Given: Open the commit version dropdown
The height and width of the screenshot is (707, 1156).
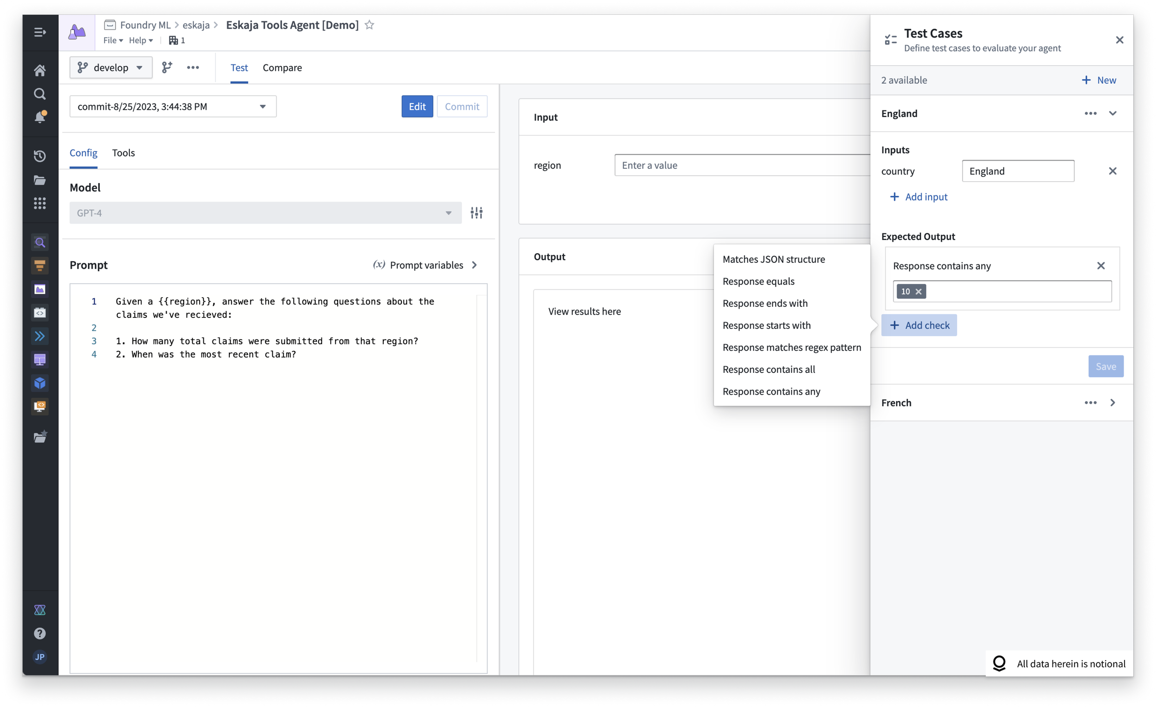Looking at the screenshot, I should click(x=172, y=106).
